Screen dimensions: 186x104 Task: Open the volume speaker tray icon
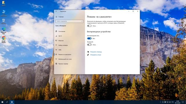tap(170, 102)
